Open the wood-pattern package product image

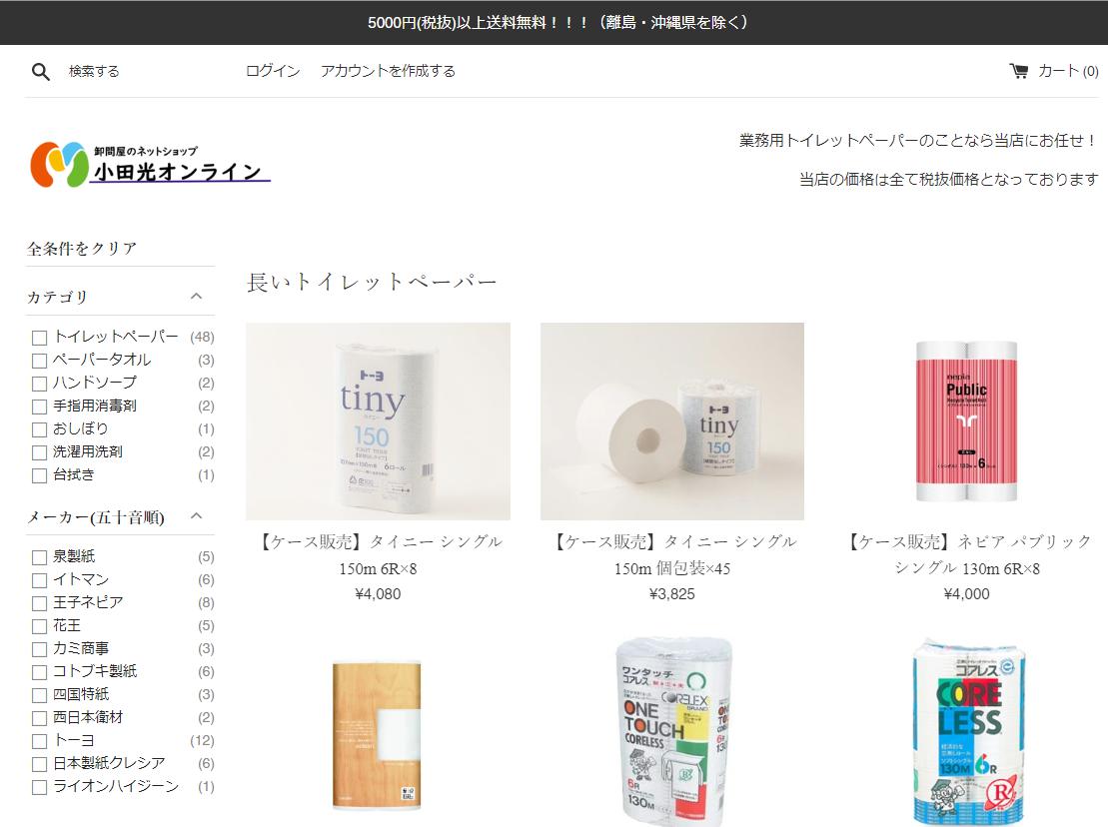coord(377,734)
